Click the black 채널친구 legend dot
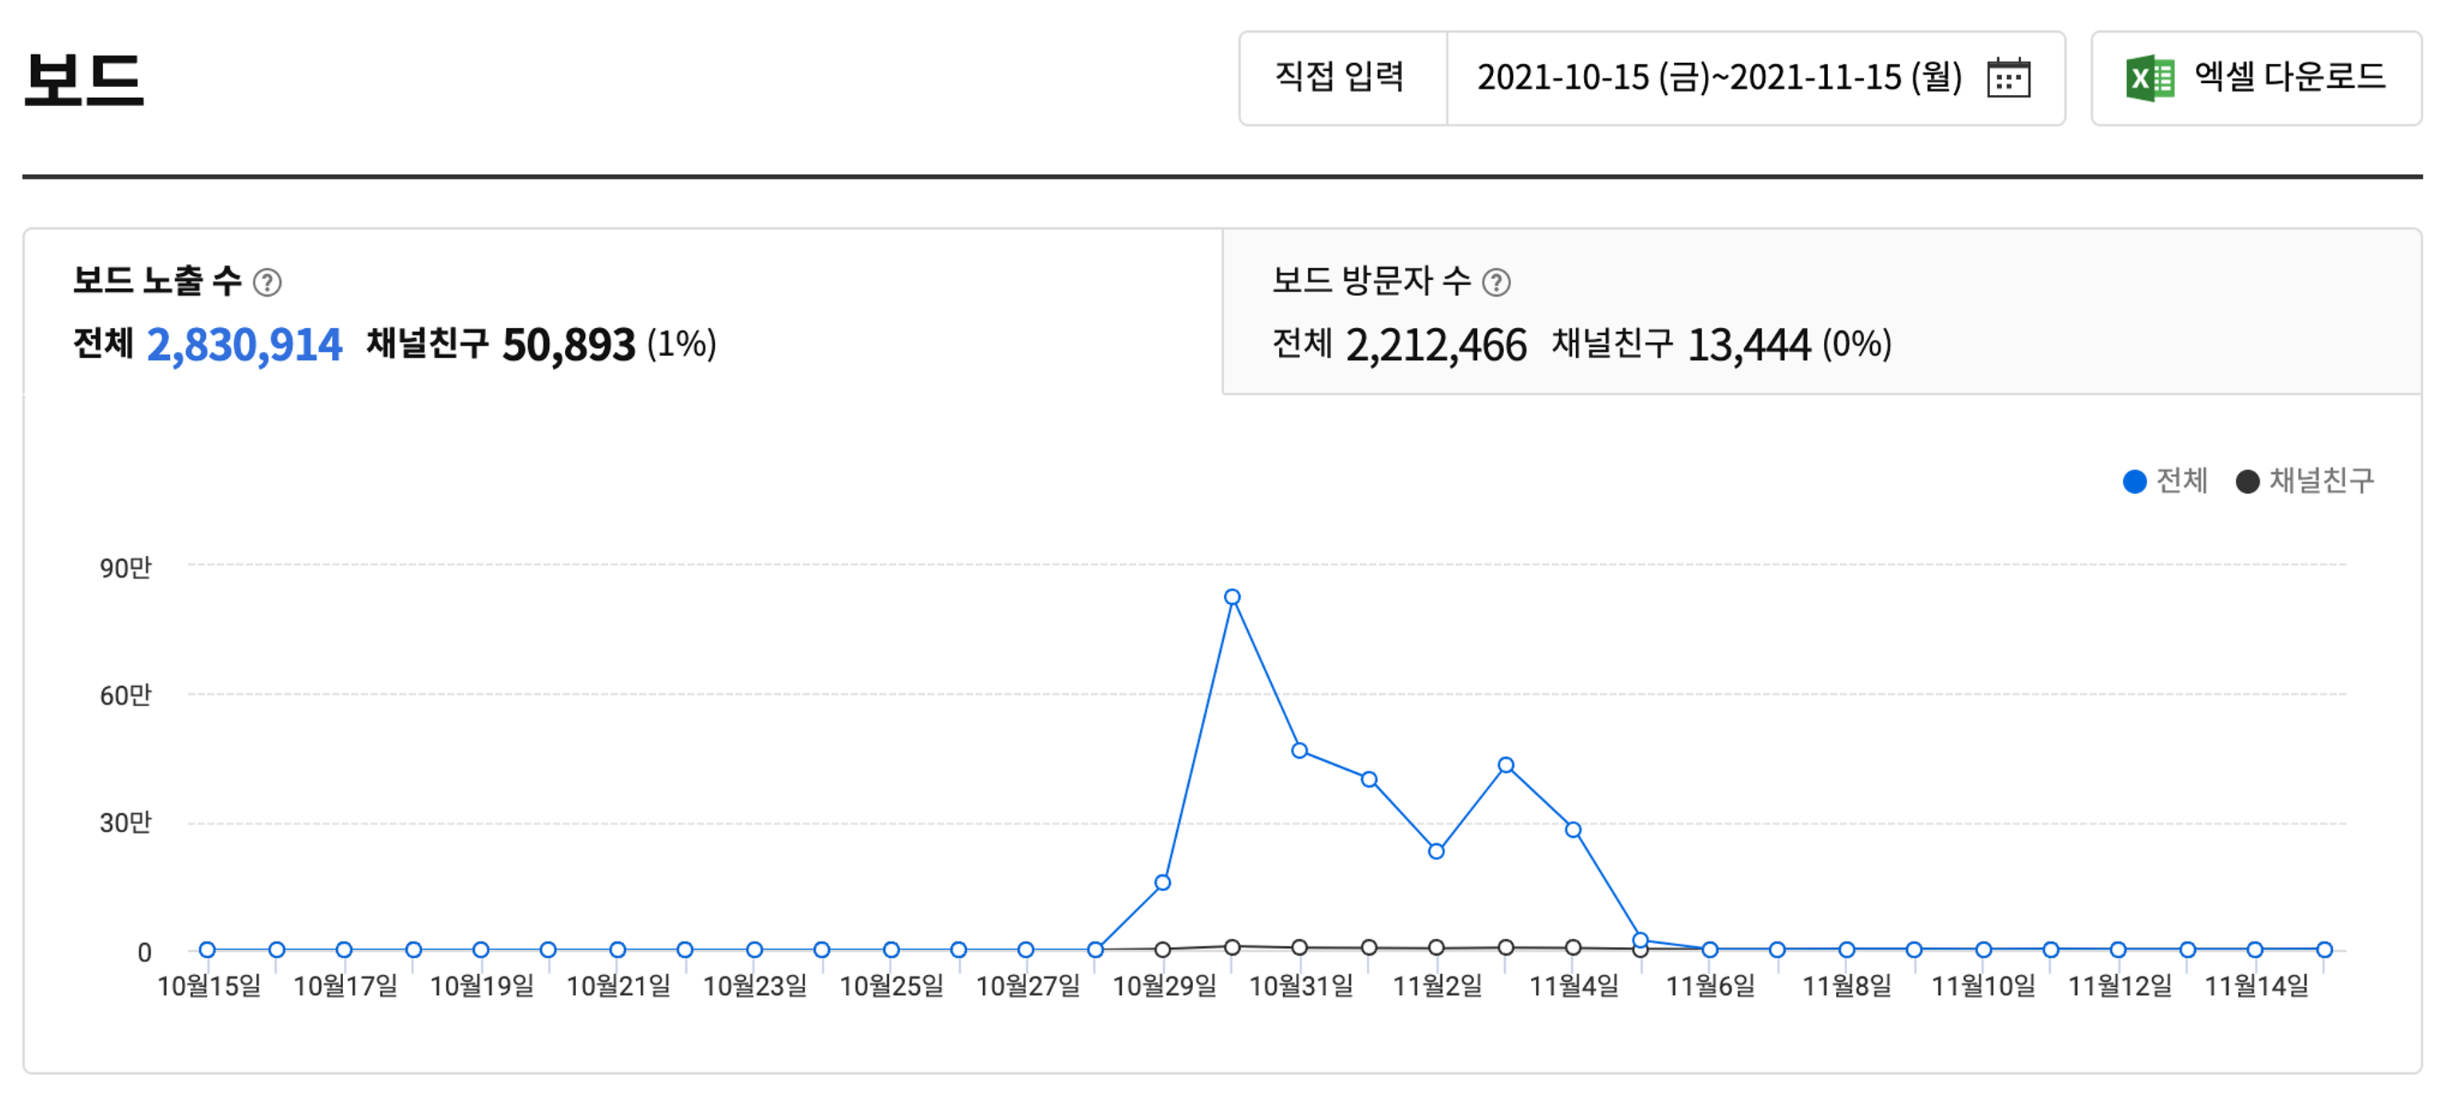 (2248, 482)
